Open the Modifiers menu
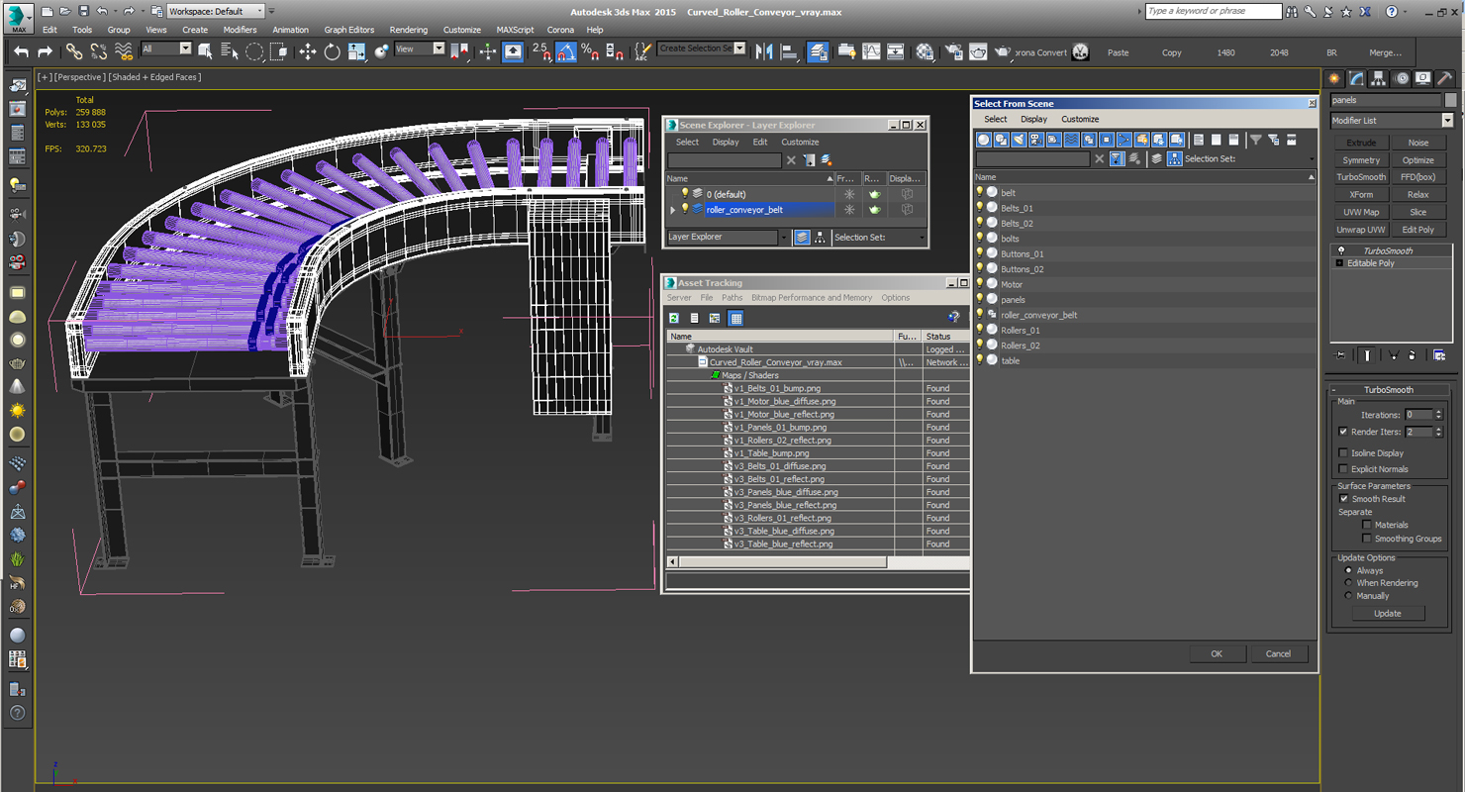This screenshot has width=1465, height=792. (240, 30)
